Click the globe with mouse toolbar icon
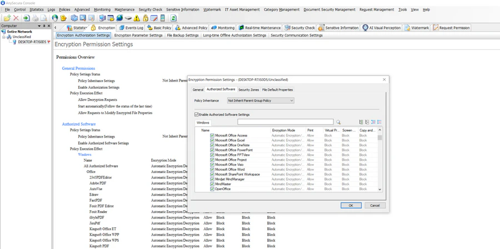Viewport: 500px width, 249px height. pos(55,18)
